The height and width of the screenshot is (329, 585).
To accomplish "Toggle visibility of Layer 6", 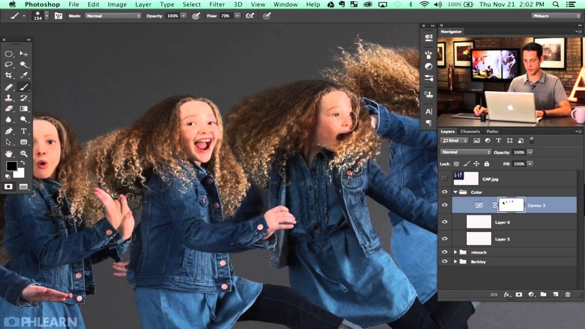I will [445, 222].
